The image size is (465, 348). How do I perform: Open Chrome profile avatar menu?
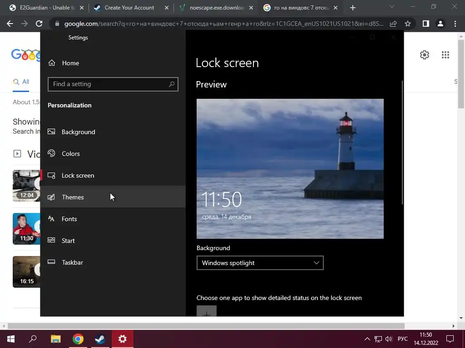coord(440,24)
